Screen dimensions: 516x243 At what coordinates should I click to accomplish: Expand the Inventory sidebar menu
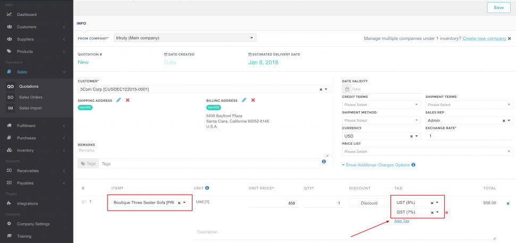tap(64, 150)
